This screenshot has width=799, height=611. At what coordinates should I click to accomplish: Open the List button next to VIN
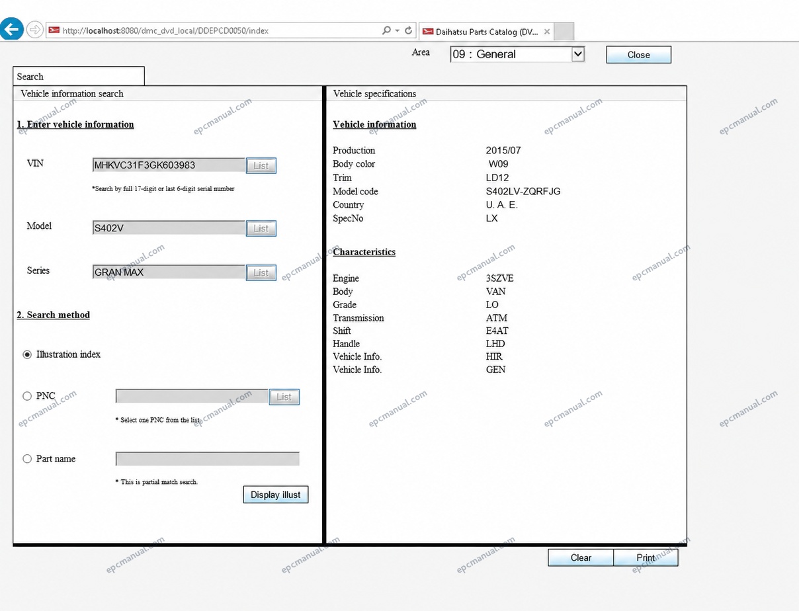tap(261, 166)
